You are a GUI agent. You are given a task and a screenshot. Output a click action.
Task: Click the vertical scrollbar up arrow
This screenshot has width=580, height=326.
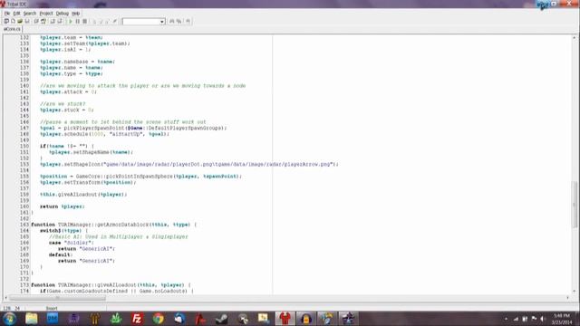574,38
